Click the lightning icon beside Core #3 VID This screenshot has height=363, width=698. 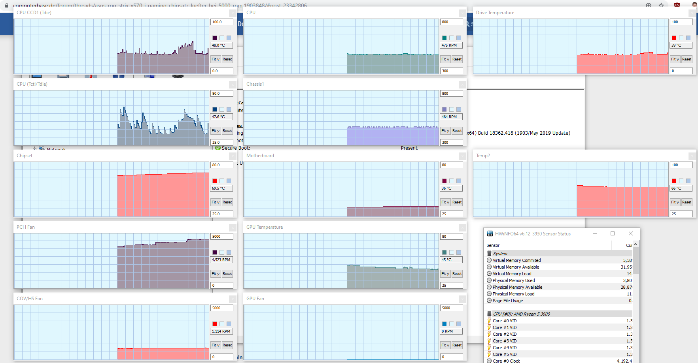pos(489,341)
